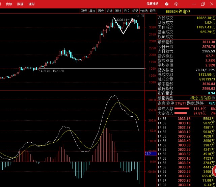Screen dimensions: 216x187
Task: Add to watchlist with +自选
Action: (143, 11)
